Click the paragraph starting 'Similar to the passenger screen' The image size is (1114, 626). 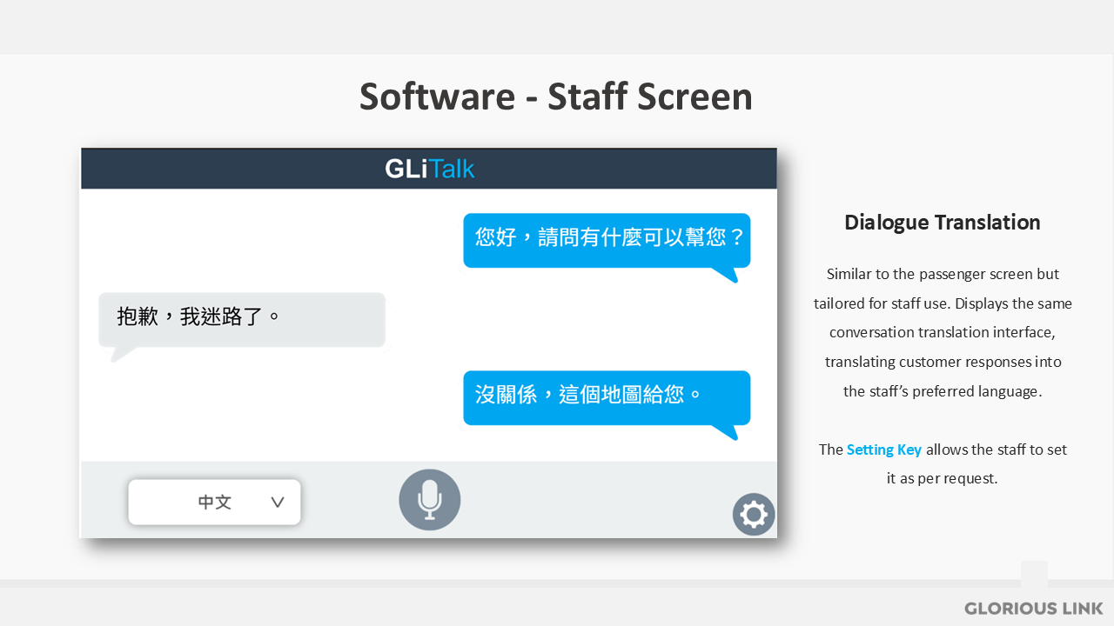point(943,332)
